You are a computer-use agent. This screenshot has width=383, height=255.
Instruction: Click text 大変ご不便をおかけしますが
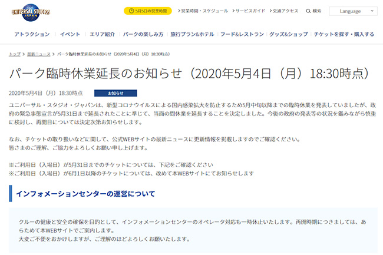coord(104,239)
